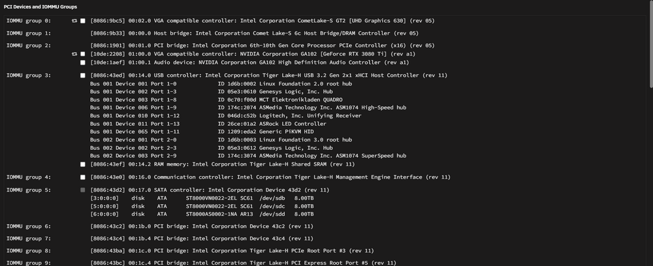Select the Tiger Lake-H USB 3.2 xHCI controller checkbox
The height and width of the screenshot is (266, 653).
[83, 76]
